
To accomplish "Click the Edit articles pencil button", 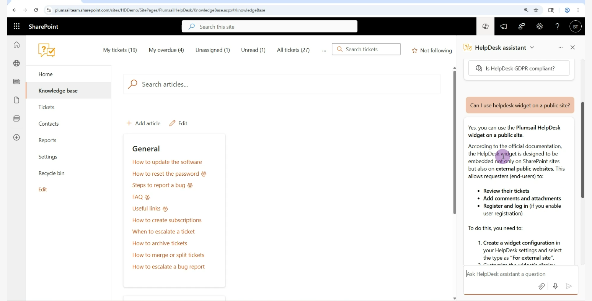I will tap(178, 123).
